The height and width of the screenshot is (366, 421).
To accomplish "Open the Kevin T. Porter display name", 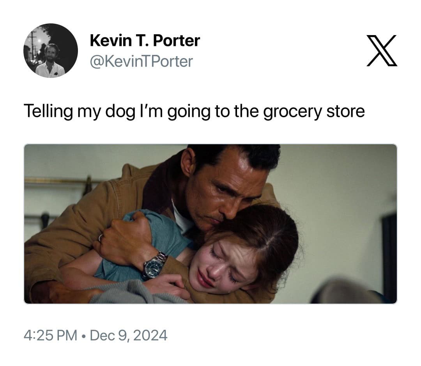I will (x=145, y=41).
